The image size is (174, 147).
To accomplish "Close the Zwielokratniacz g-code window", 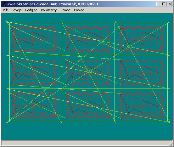I will click(170, 4).
